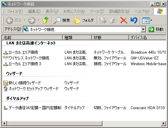Click the ローカル エリア接続 network adapter icon

pos(6,52)
